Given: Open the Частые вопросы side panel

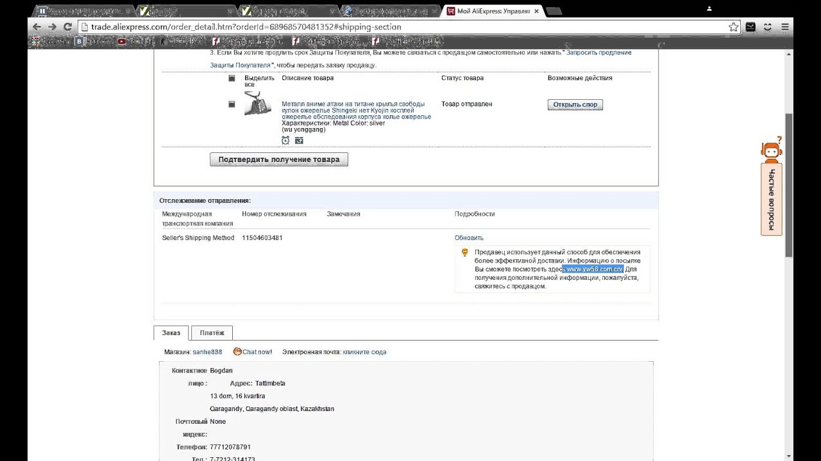Looking at the screenshot, I should (x=771, y=200).
